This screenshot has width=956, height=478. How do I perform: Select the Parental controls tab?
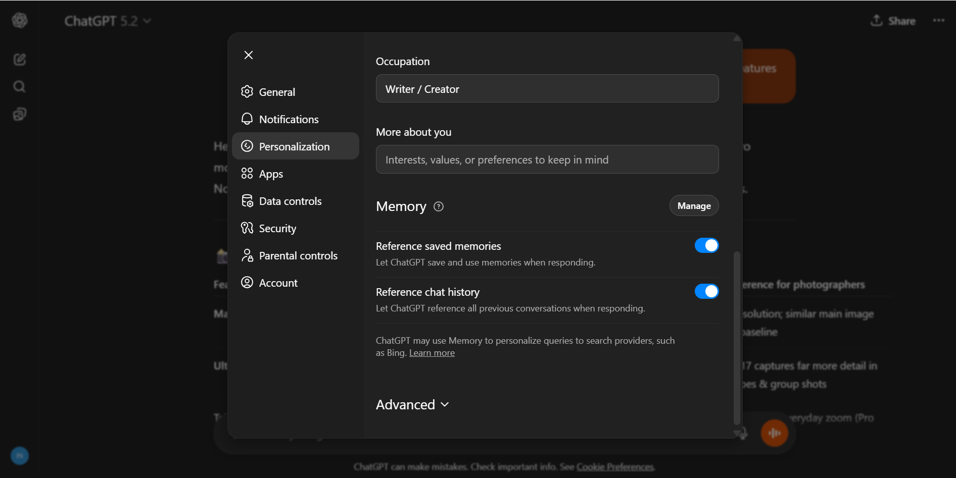pos(298,256)
